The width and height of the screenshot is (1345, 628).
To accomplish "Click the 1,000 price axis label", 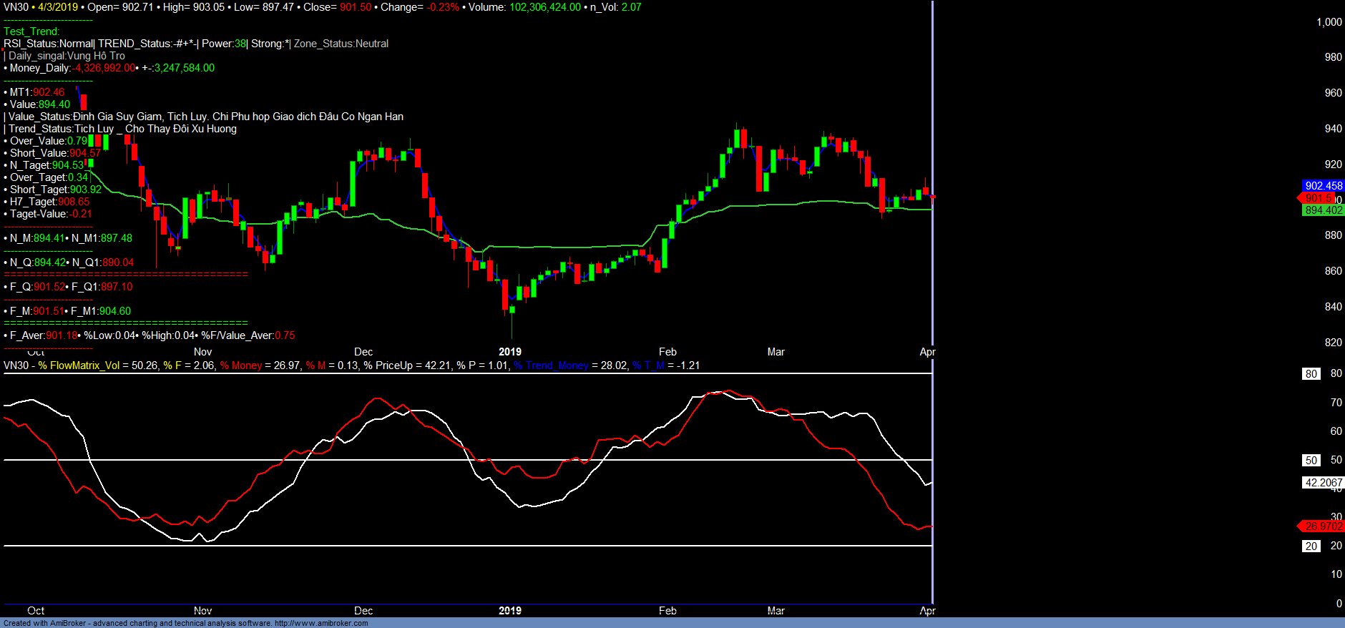I will (1329, 22).
